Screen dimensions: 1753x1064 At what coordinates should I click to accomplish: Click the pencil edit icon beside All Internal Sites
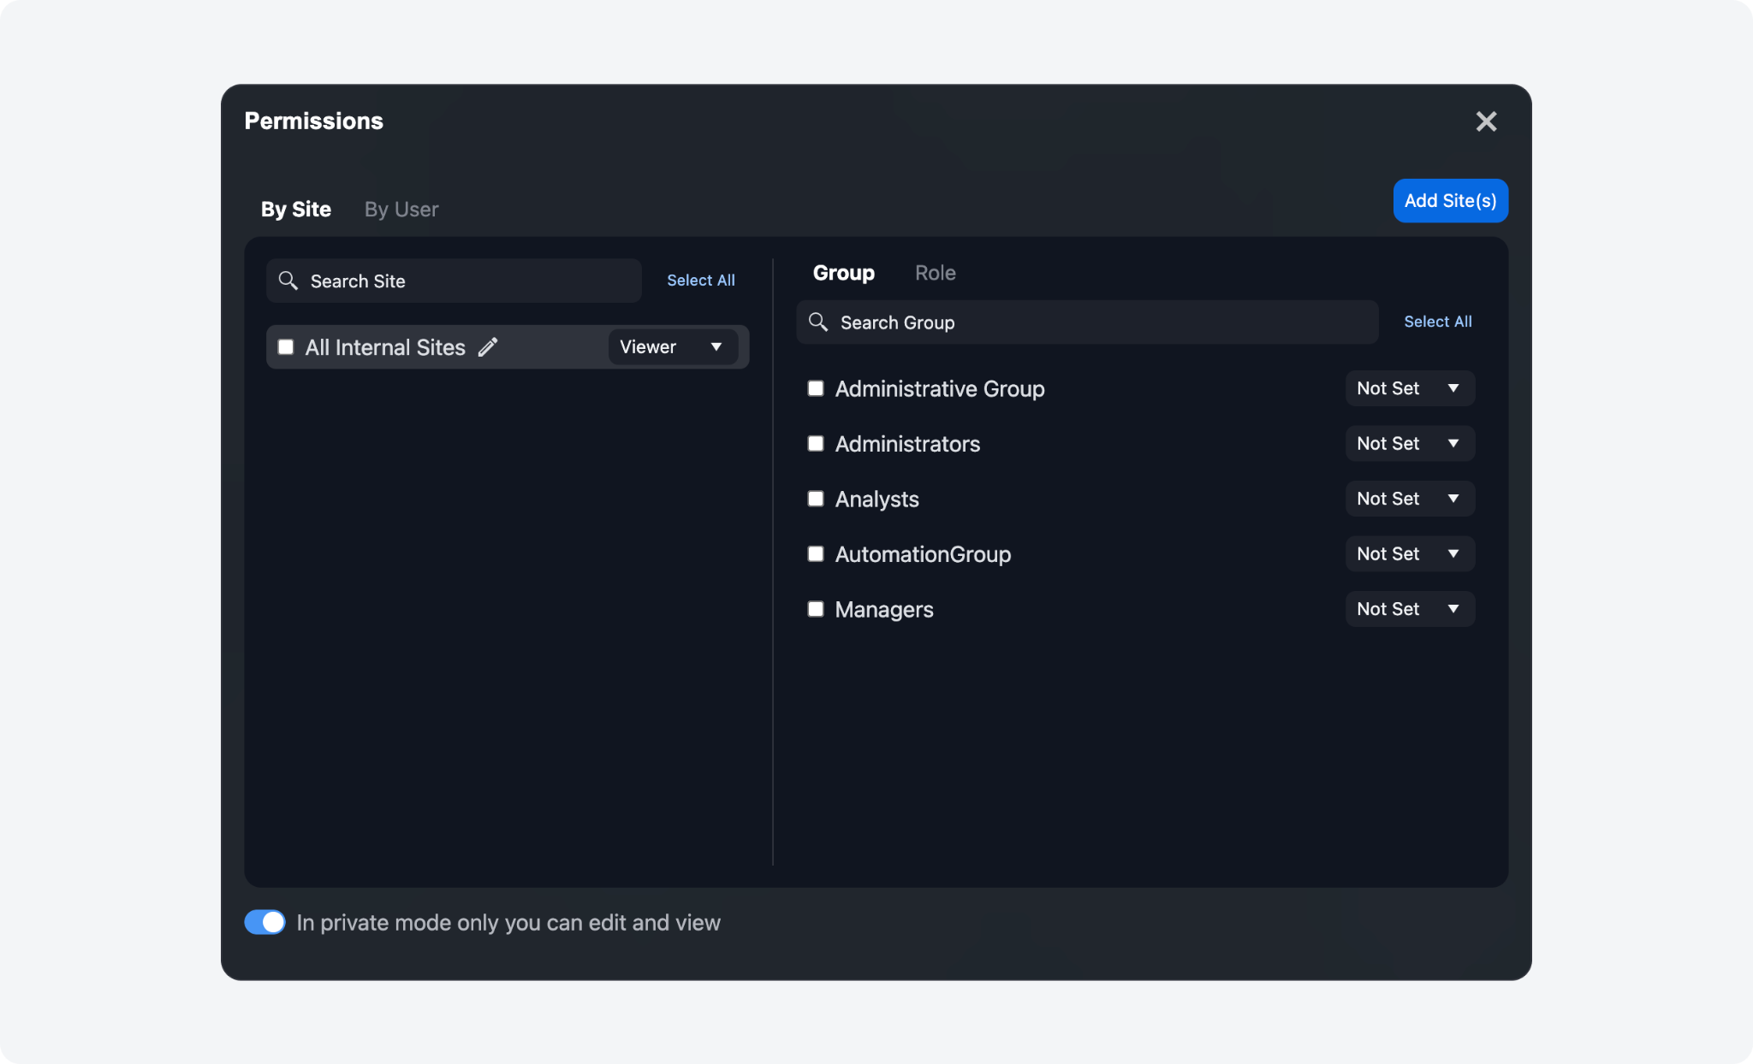click(488, 347)
